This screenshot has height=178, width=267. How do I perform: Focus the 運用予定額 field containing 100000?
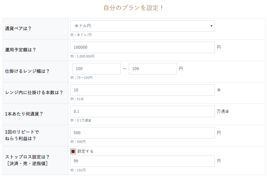pyautogui.click(x=142, y=47)
